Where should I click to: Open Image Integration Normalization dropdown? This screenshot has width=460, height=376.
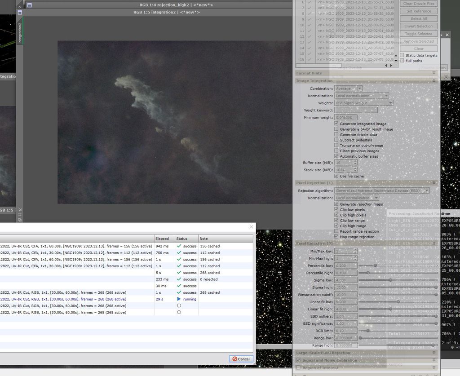coord(362,96)
